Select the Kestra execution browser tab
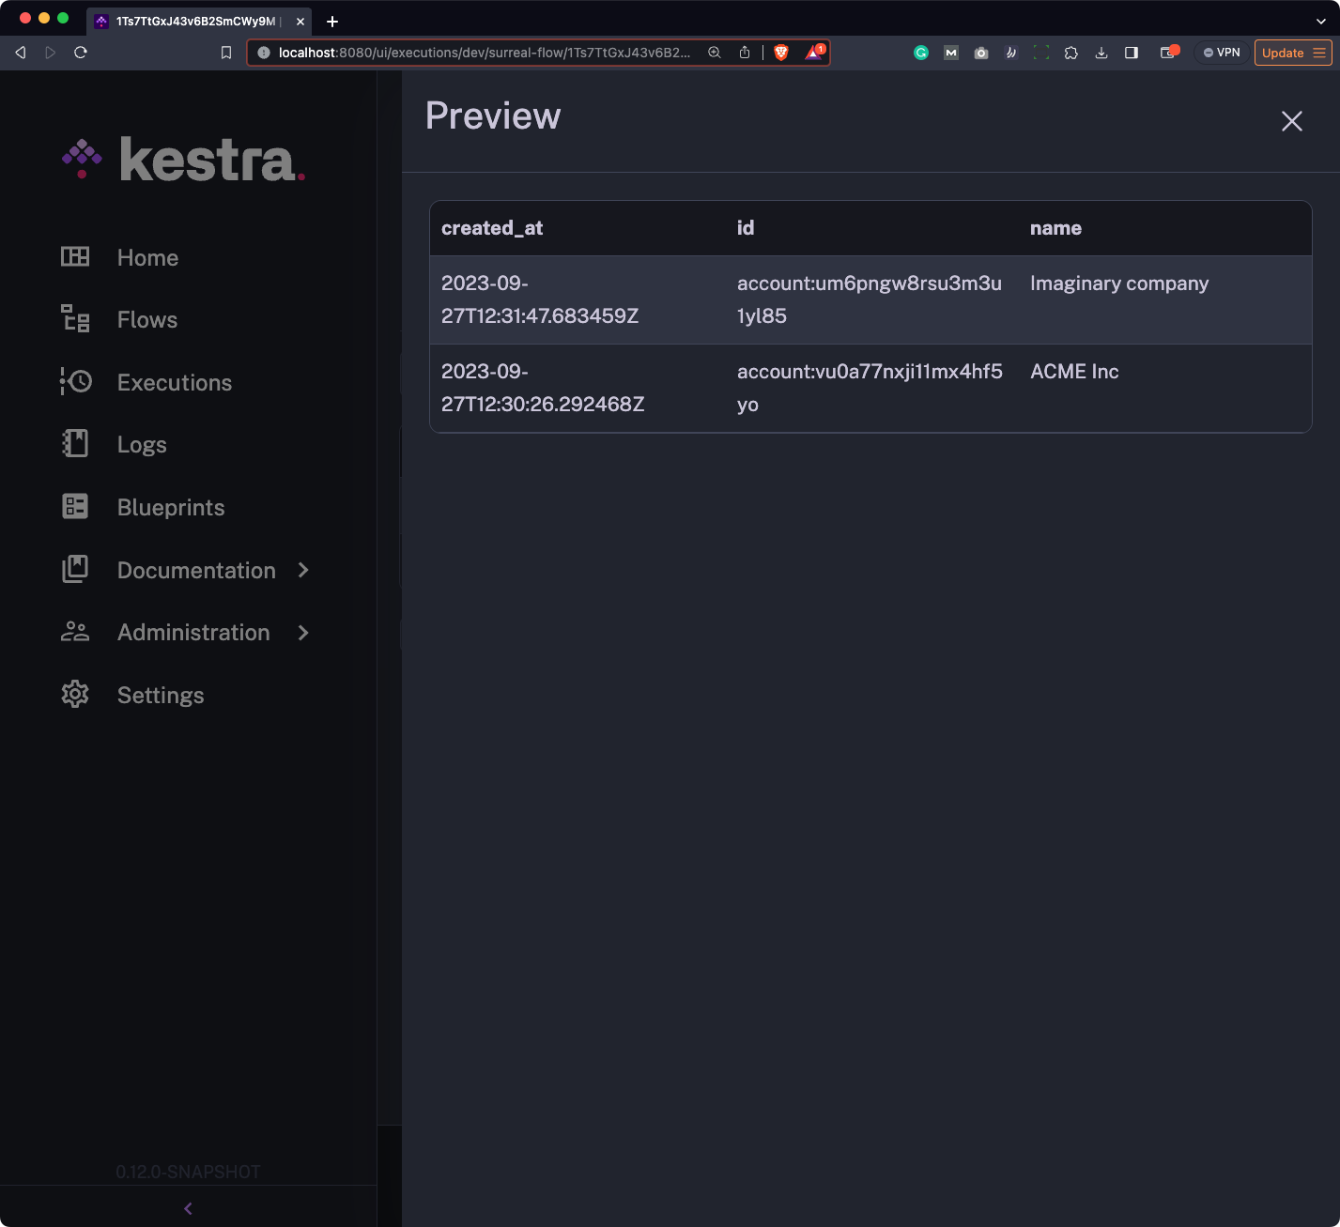The image size is (1340, 1227). pos(195,21)
